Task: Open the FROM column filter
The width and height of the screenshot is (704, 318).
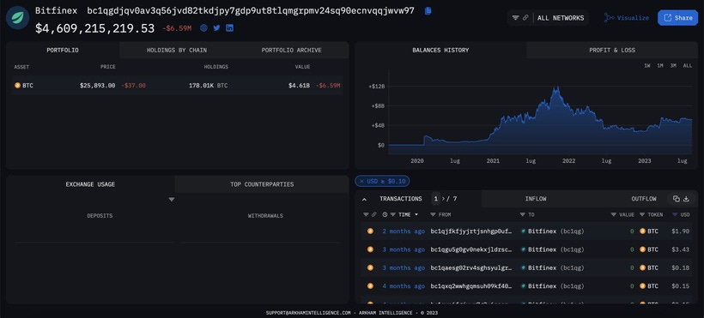Action: click(x=433, y=215)
